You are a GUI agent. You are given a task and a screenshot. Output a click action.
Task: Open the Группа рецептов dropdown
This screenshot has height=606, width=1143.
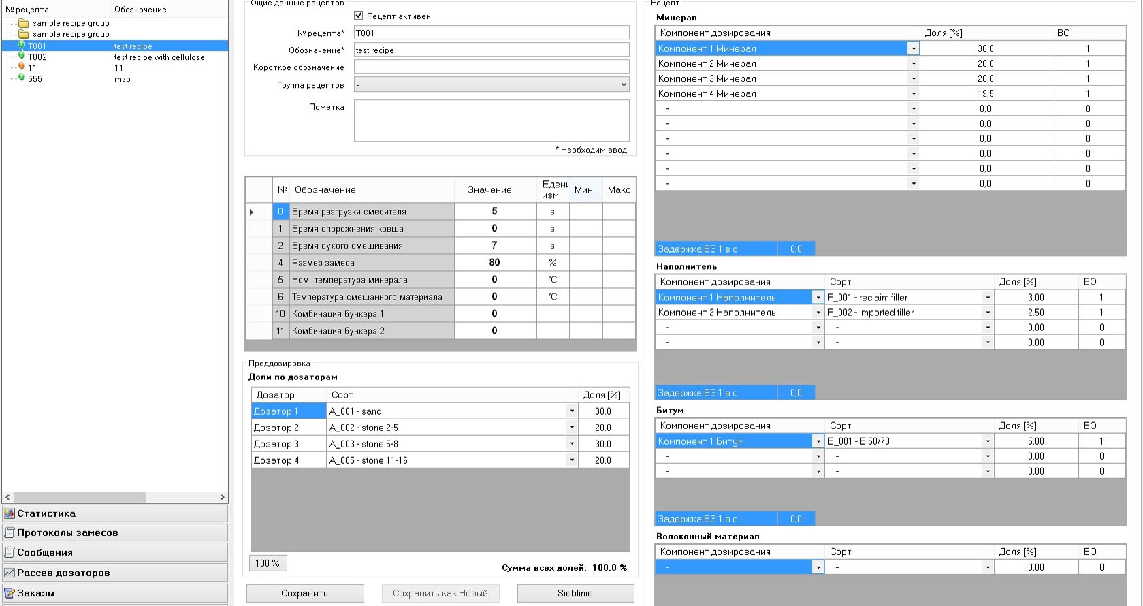[x=624, y=85]
